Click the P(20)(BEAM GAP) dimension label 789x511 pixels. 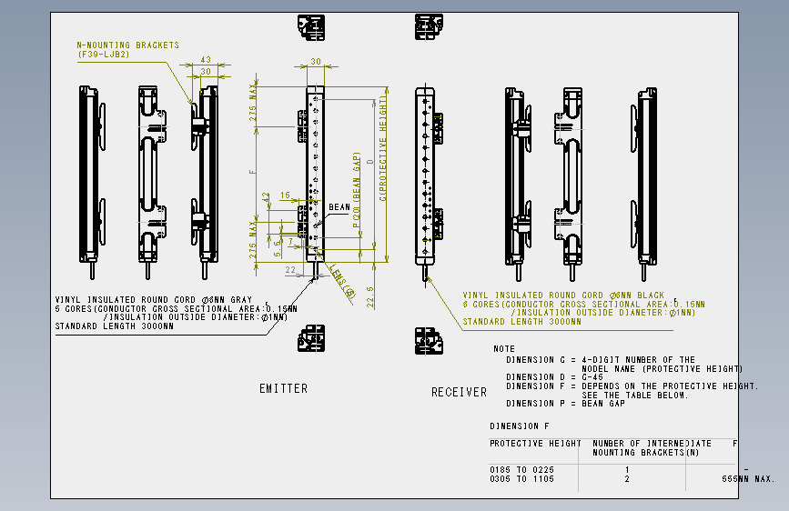[357, 190]
